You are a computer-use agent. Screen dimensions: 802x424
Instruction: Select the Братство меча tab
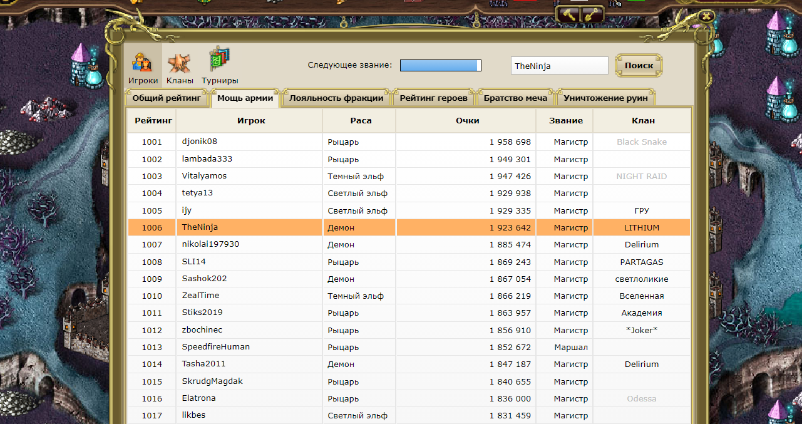[515, 98]
